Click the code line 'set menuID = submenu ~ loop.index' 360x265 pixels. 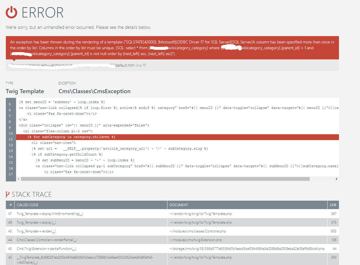(x=62, y=102)
